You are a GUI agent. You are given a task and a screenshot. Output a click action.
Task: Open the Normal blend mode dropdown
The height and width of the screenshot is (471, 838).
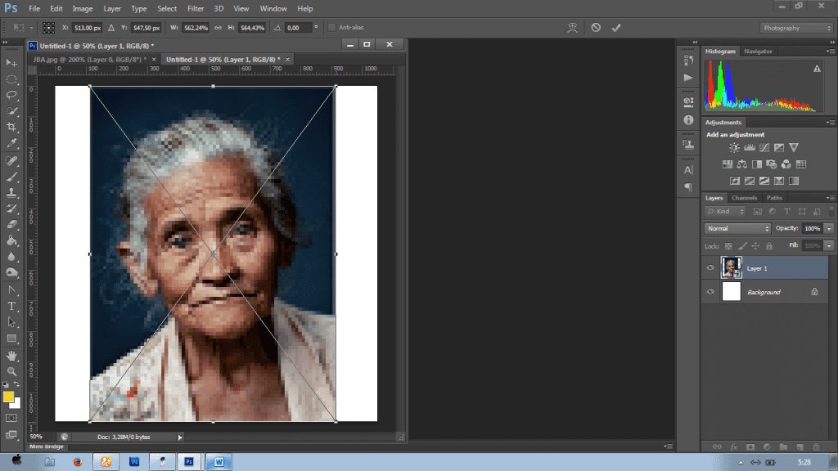coord(737,229)
